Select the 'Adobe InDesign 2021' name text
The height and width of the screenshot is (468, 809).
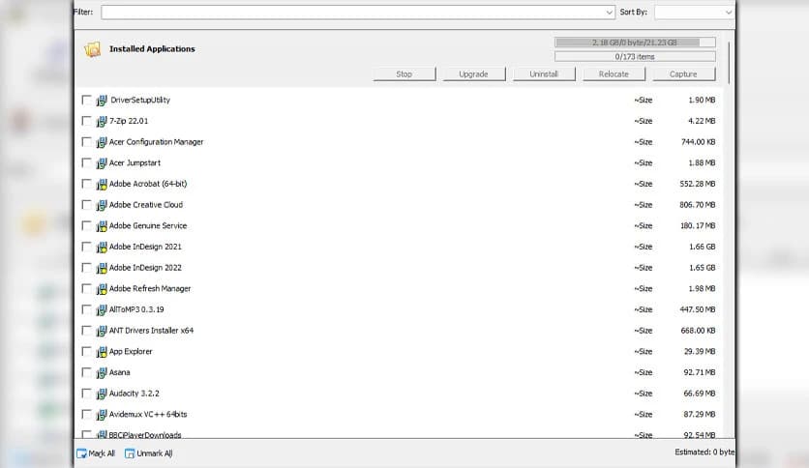coord(145,247)
